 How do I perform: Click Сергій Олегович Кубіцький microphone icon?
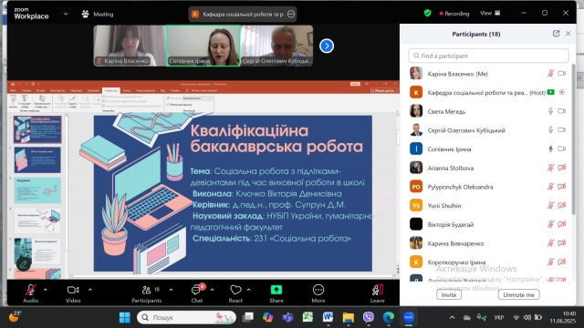click(550, 130)
